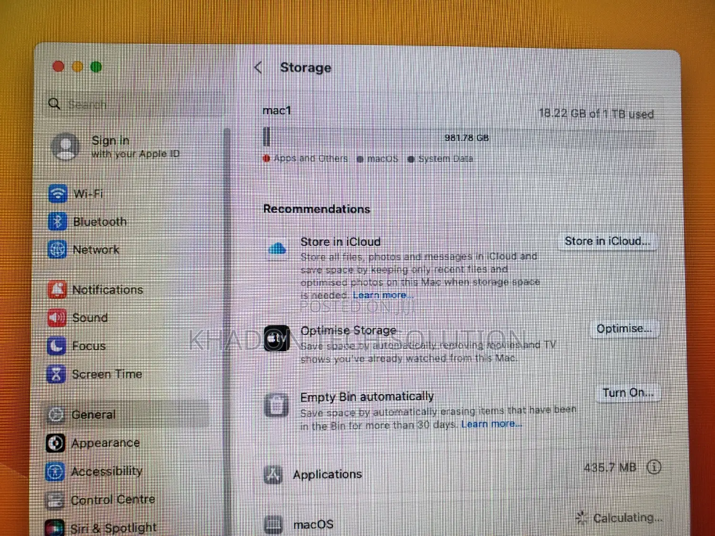The image size is (715, 536).
Task: Go back using the chevron arrow
Action: [x=258, y=68]
